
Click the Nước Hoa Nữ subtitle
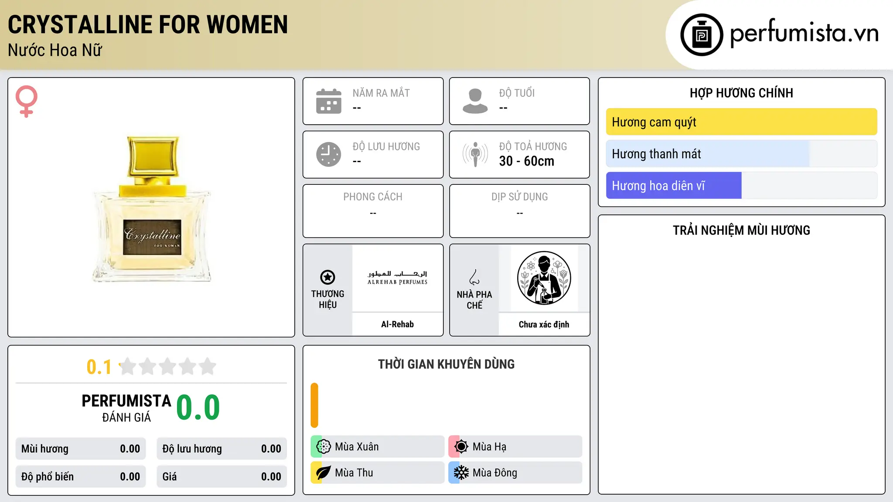(x=55, y=50)
